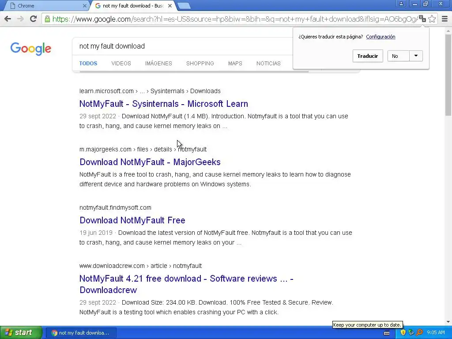Minimize the Chrome window
The image size is (452, 339).
click(x=415, y=4)
